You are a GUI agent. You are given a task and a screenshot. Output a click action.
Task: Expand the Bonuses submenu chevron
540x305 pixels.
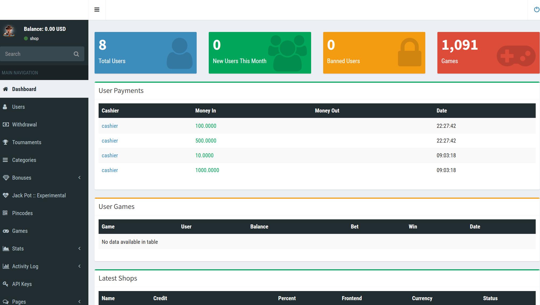pos(80,178)
